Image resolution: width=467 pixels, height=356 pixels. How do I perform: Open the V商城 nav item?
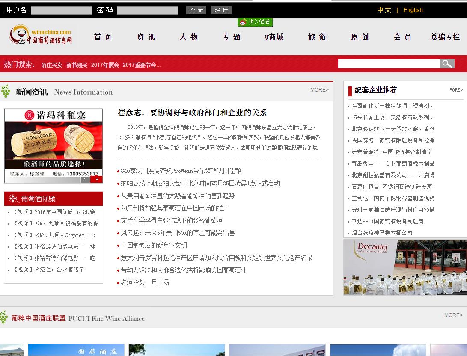pos(274,37)
